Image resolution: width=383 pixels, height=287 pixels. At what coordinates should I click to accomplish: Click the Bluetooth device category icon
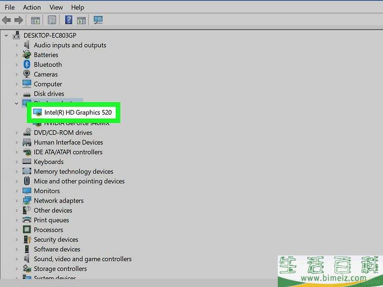27,65
